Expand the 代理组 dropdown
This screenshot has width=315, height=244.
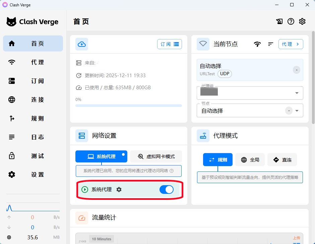pos(297,93)
